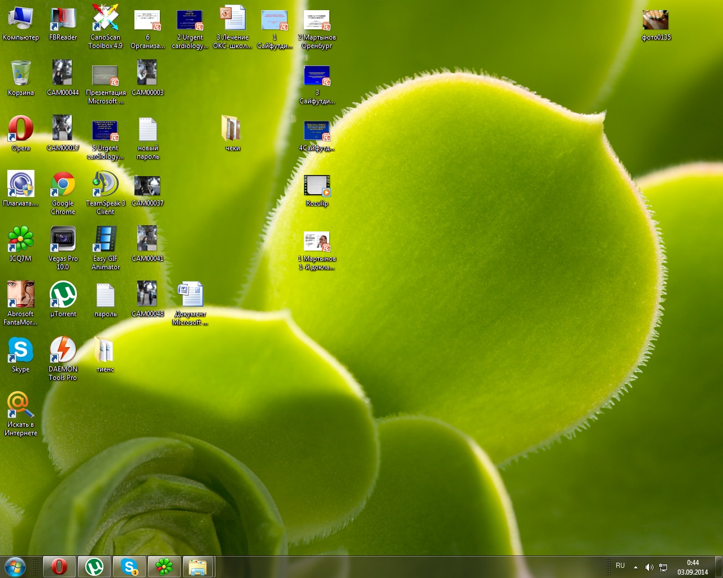
Task: Open the Корзина recycle bin
Action: (x=21, y=78)
